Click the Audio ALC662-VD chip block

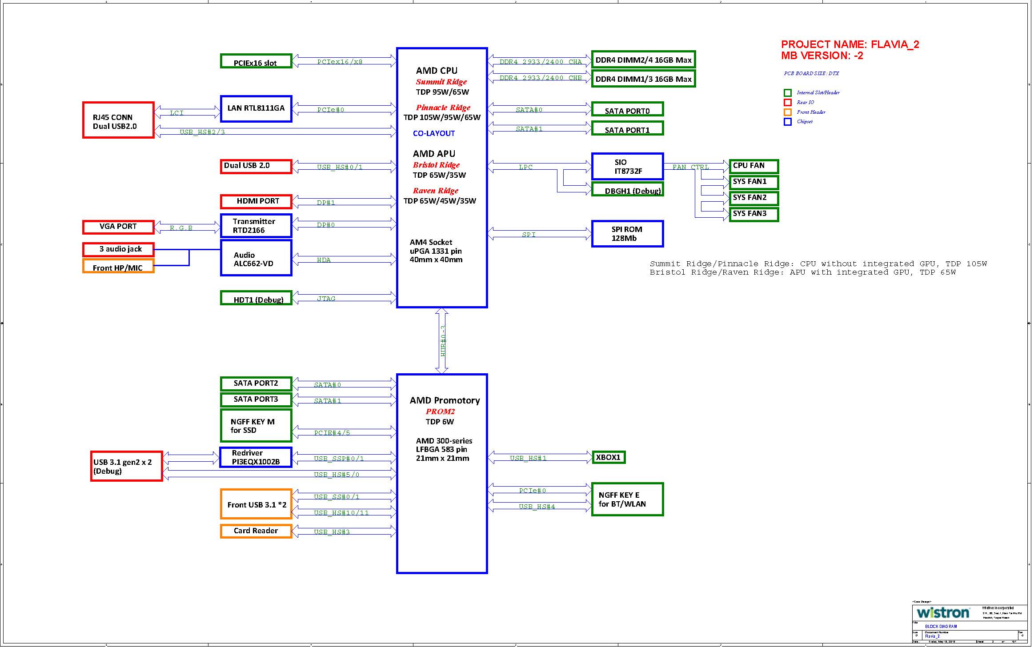tap(256, 258)
